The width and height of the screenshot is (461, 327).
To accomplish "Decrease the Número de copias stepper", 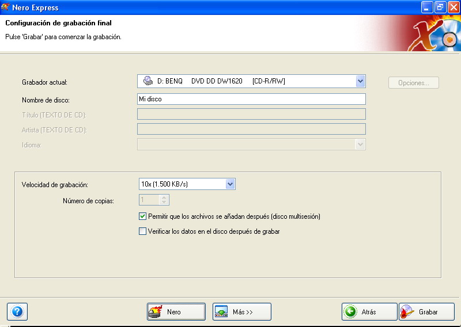I will pyautogui.click(x=164, y=202).
